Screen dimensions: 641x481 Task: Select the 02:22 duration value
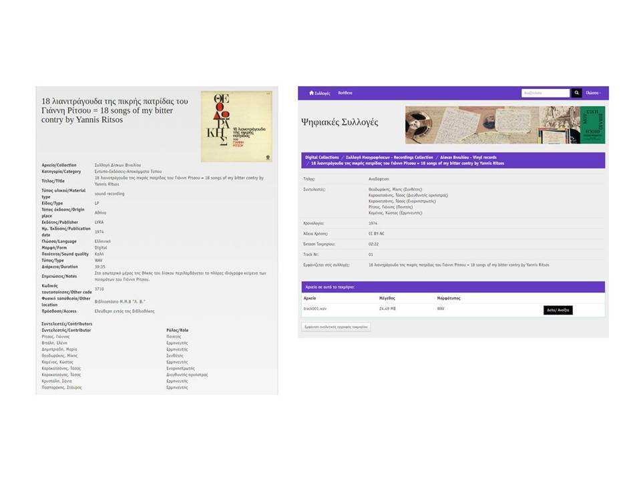[373, 244]
